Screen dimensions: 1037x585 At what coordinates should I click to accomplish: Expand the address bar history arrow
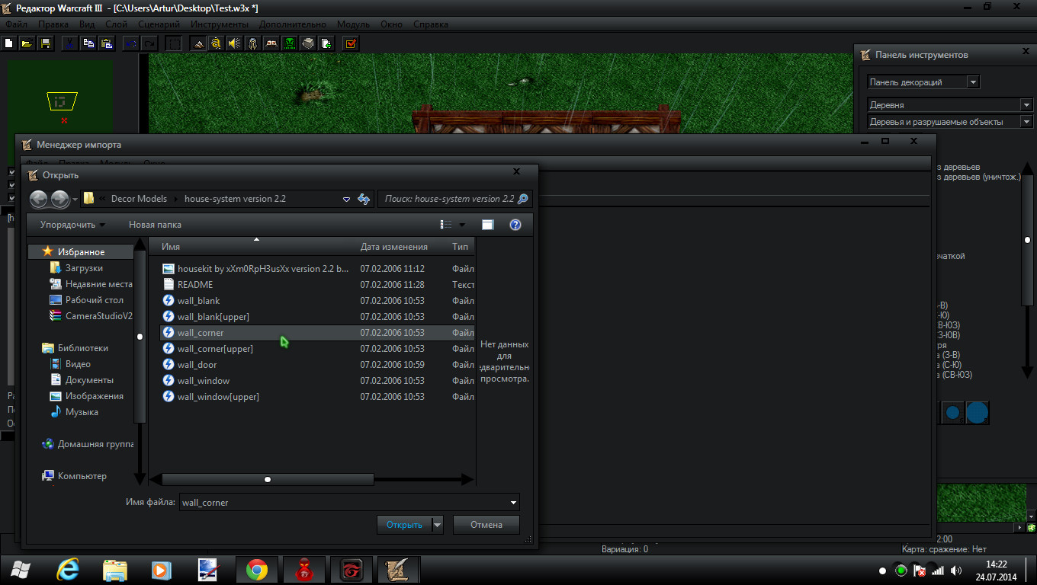pyautogui.click(x=346, y=199)
